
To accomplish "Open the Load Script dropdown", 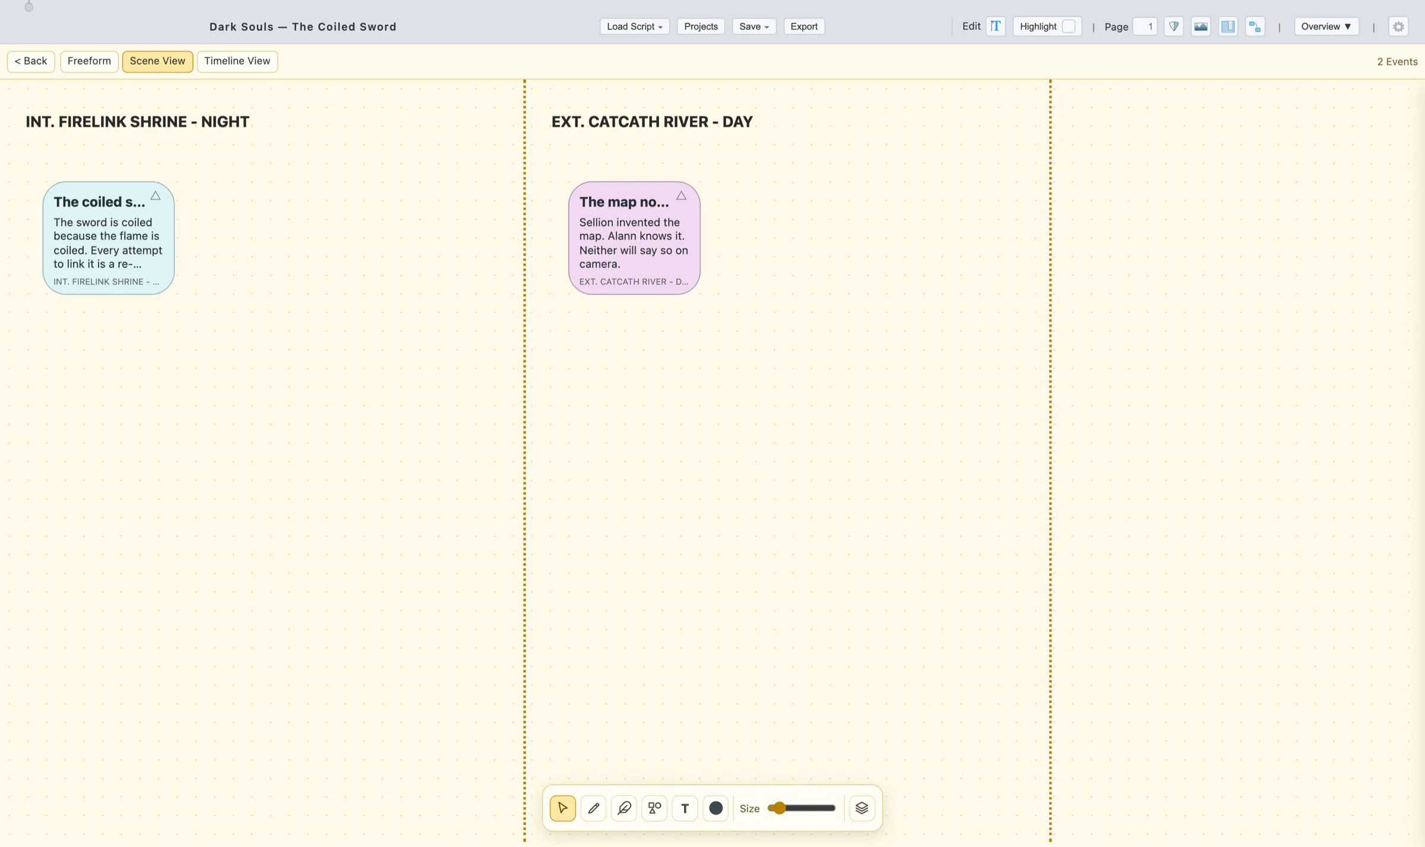I will click(635, 26).
